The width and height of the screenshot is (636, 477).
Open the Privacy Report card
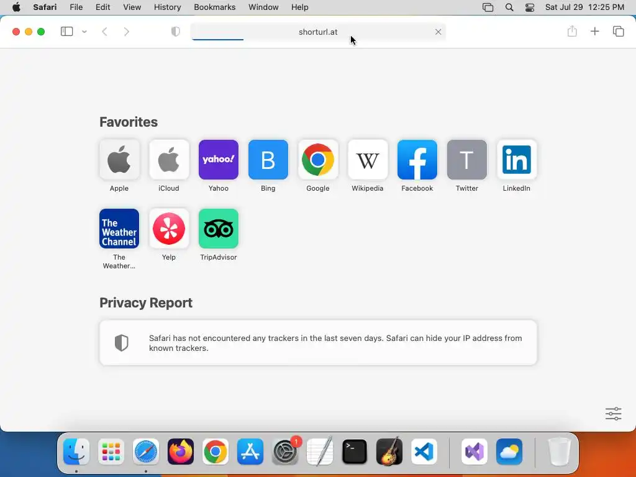(318, 343)
